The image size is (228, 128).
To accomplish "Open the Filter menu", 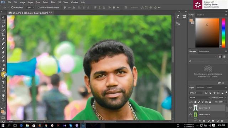I will point(53,2).
